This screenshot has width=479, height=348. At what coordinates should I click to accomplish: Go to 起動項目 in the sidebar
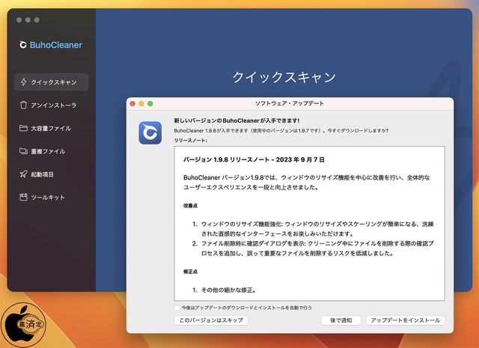coord(52,174)
